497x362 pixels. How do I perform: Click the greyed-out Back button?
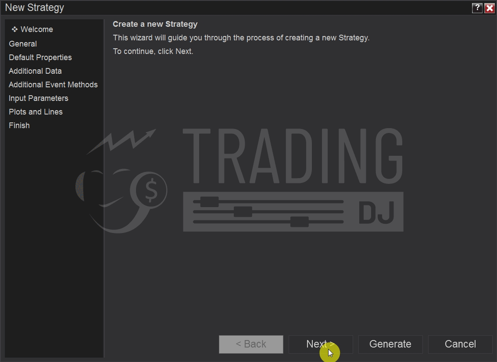click(x=251, y=344)
